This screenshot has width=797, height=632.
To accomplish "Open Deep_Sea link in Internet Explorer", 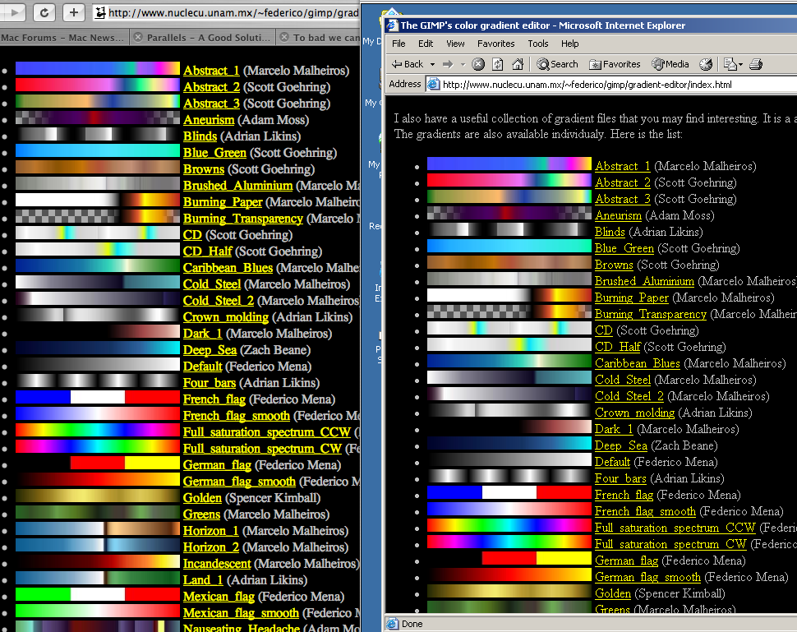I will 621,445.
